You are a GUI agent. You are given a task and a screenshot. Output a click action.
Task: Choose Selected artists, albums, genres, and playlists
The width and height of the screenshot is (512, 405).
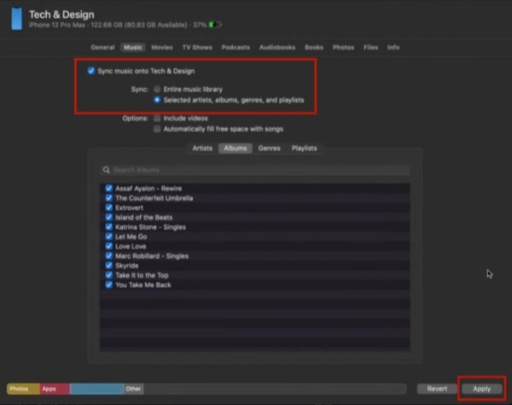pos(157,100)
